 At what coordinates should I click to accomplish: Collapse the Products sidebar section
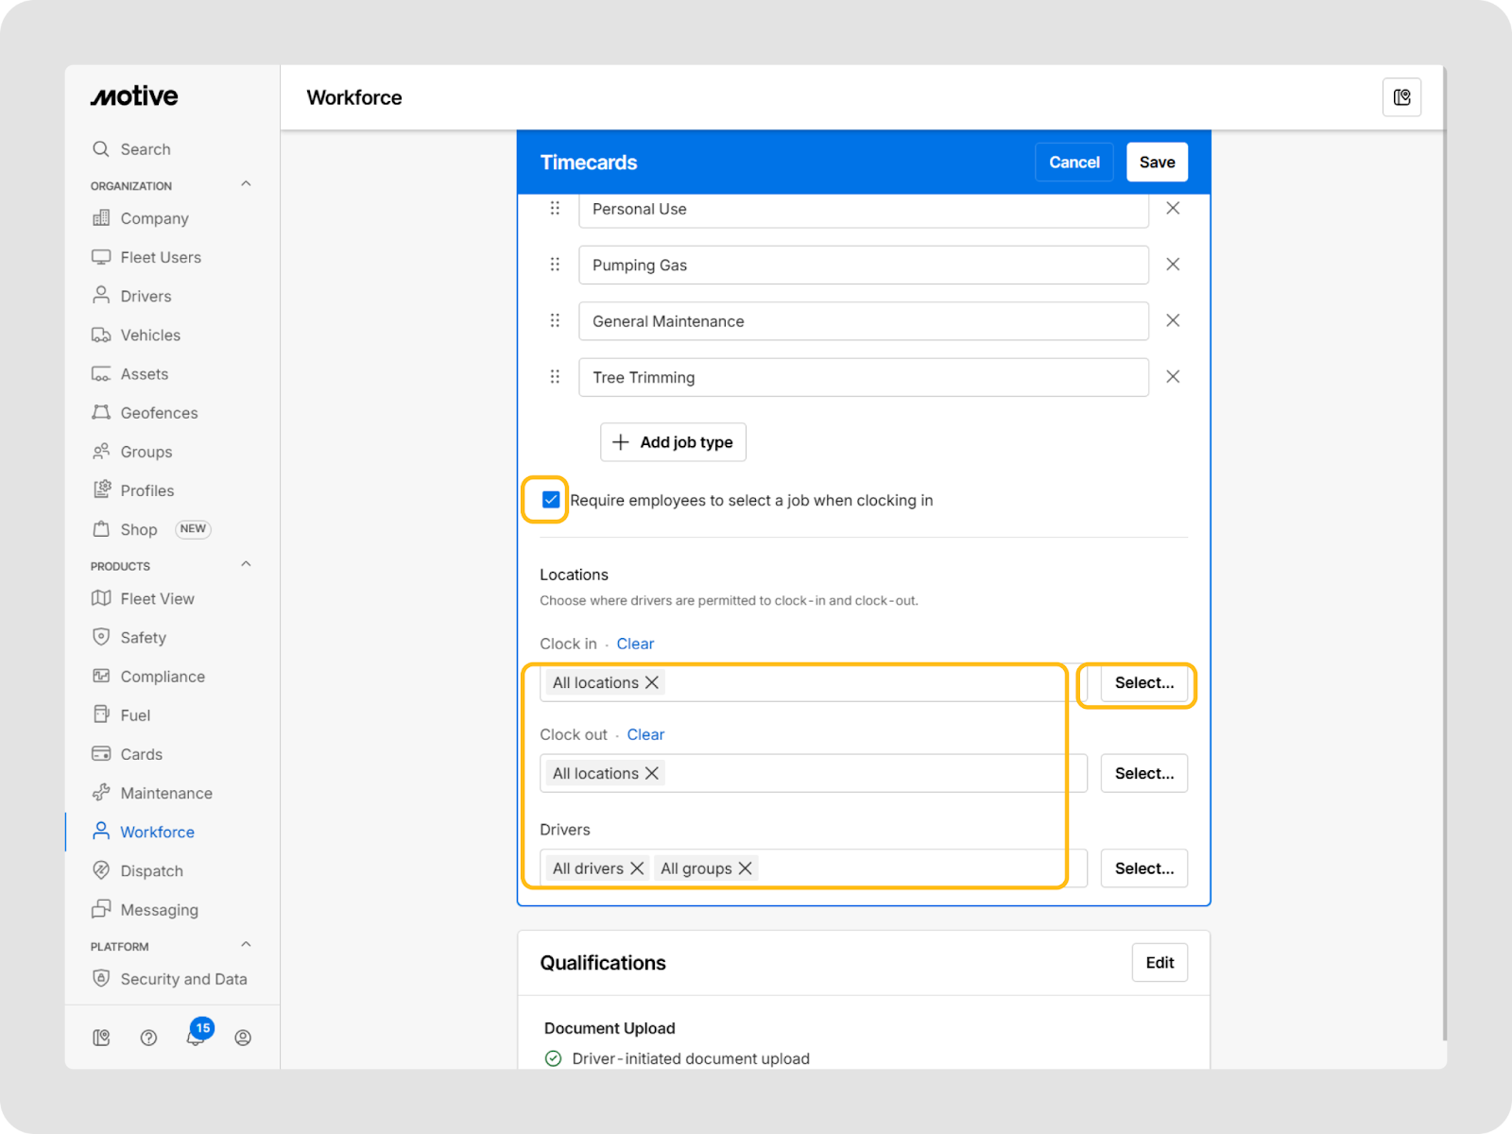[246, 565]
